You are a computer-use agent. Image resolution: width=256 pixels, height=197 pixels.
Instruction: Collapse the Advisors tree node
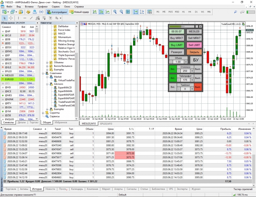pos(47,84)
